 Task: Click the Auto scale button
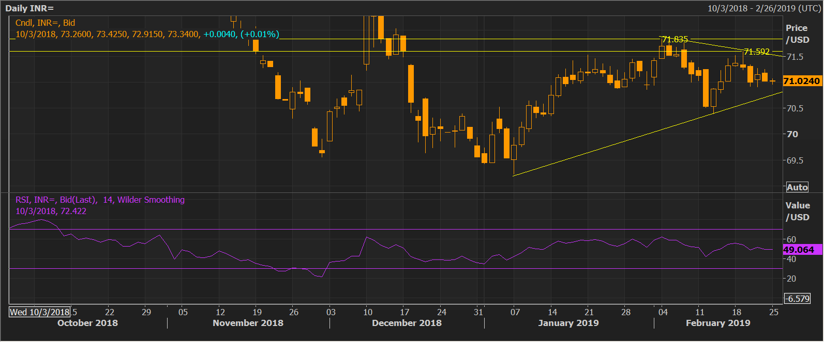coord(797,187)
